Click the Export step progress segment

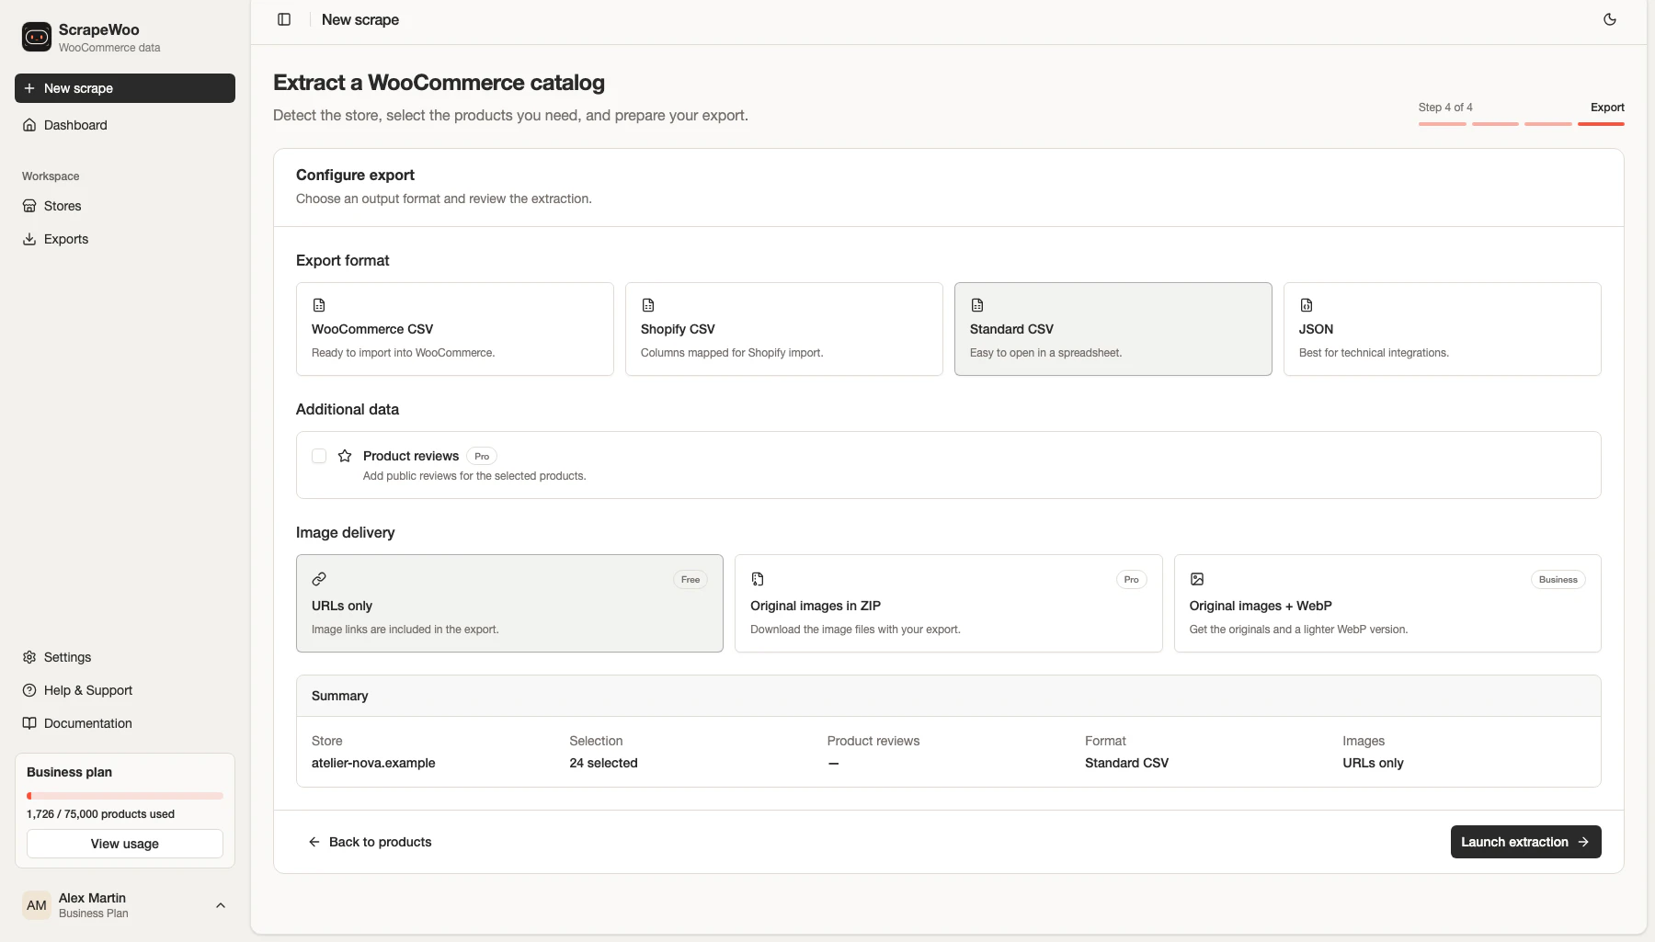pyautogui.click(x=1601, y=123)
